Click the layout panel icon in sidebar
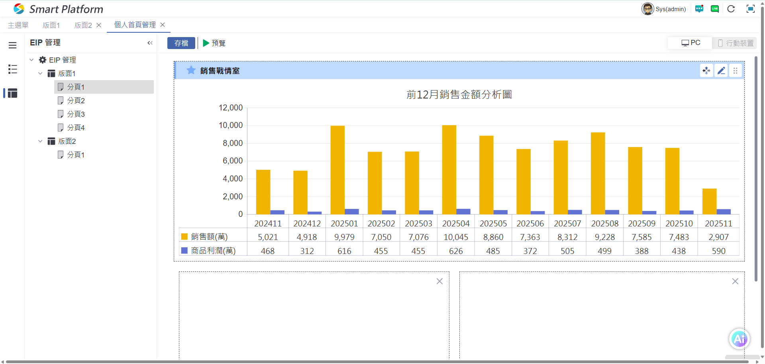The height and width of the screenshot is (364, 765). 12,93
